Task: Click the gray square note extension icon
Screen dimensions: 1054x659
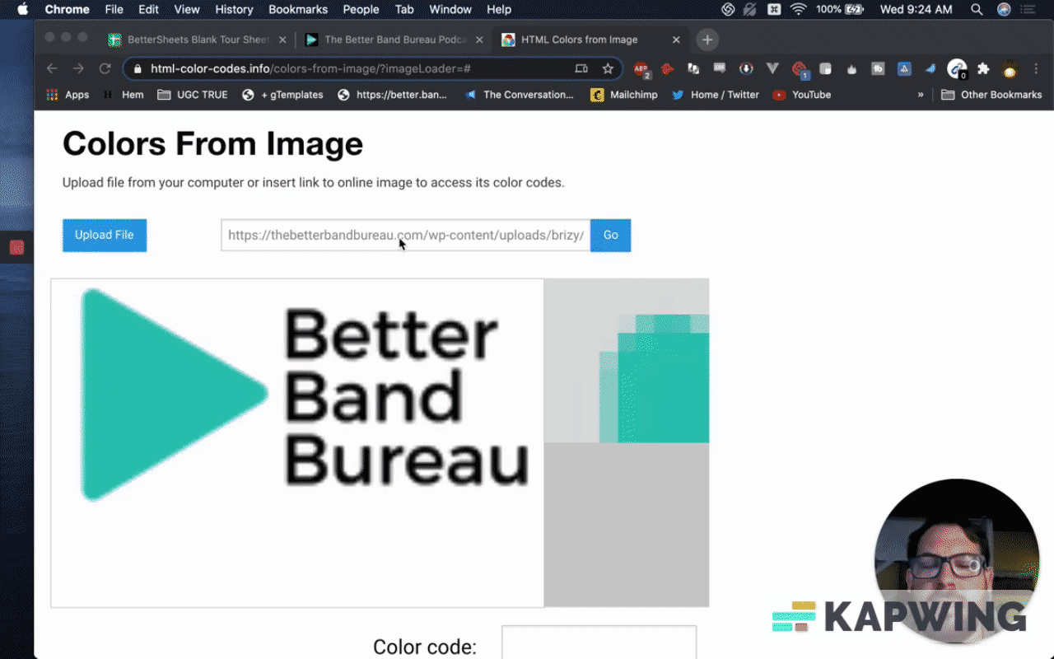Action: pyautogui.click(x=825, y=69)
